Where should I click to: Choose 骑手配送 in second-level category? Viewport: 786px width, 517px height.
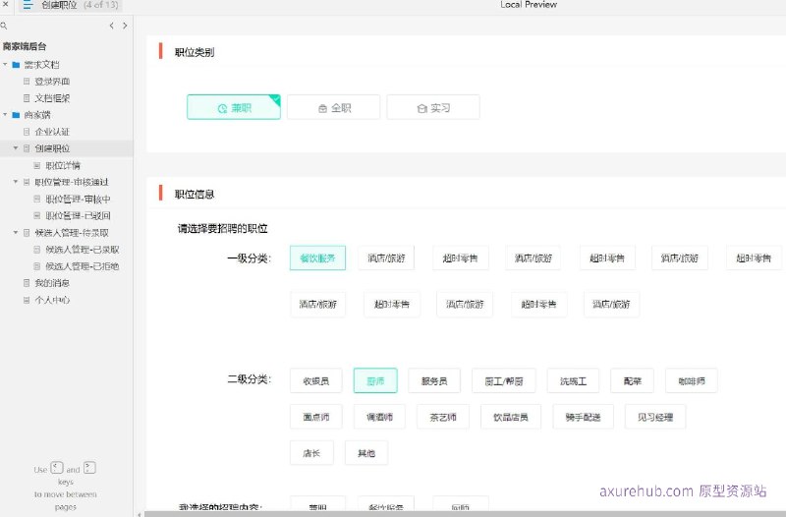pyautogui.click(x=583, y=417)
